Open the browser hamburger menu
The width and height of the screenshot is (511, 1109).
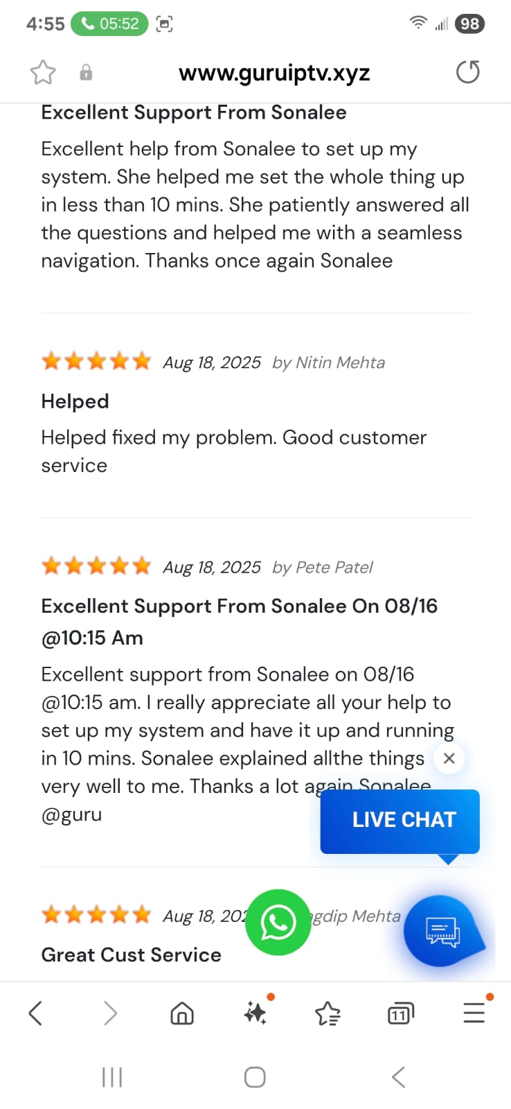[x=474, y=1013]
